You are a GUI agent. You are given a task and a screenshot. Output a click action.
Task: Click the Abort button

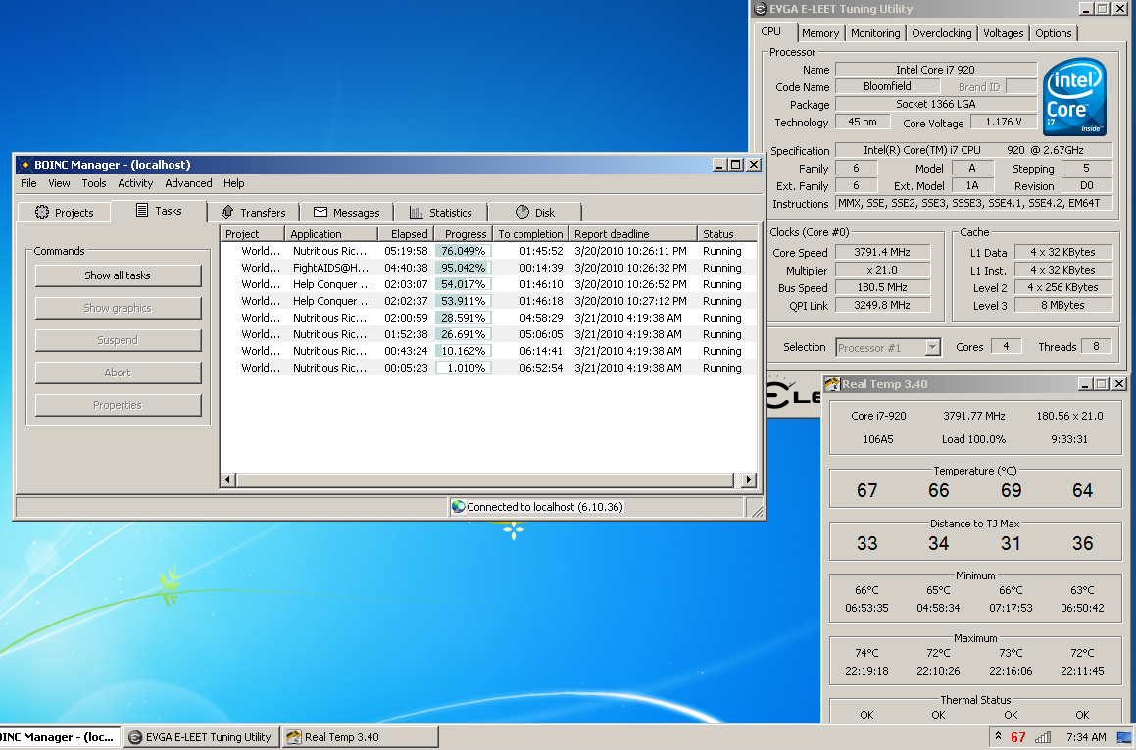coord(118,373)
